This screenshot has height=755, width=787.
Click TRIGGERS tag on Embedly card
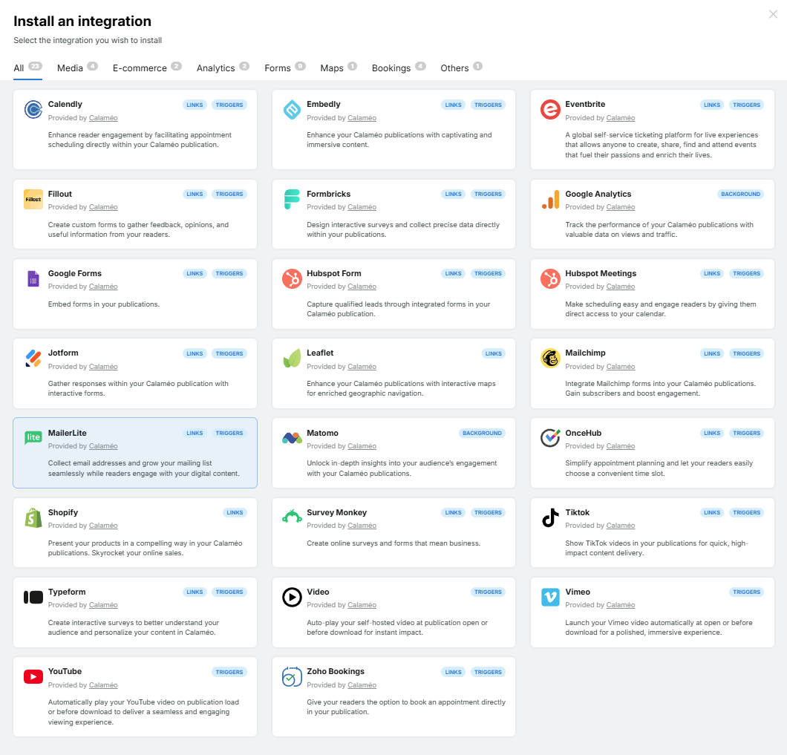pos(488,105)
